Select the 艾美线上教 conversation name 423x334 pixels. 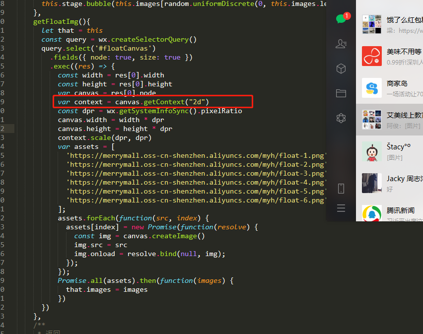[x=405, y=115]
